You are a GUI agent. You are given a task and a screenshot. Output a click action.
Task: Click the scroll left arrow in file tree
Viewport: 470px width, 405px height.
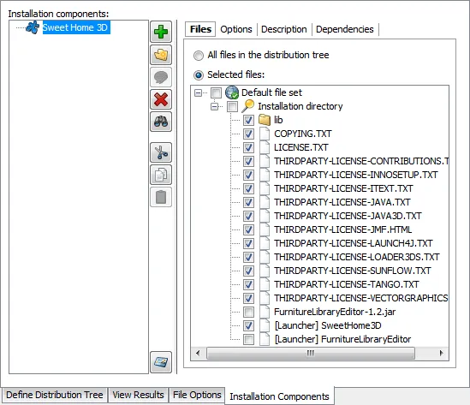tap(198, 353)
